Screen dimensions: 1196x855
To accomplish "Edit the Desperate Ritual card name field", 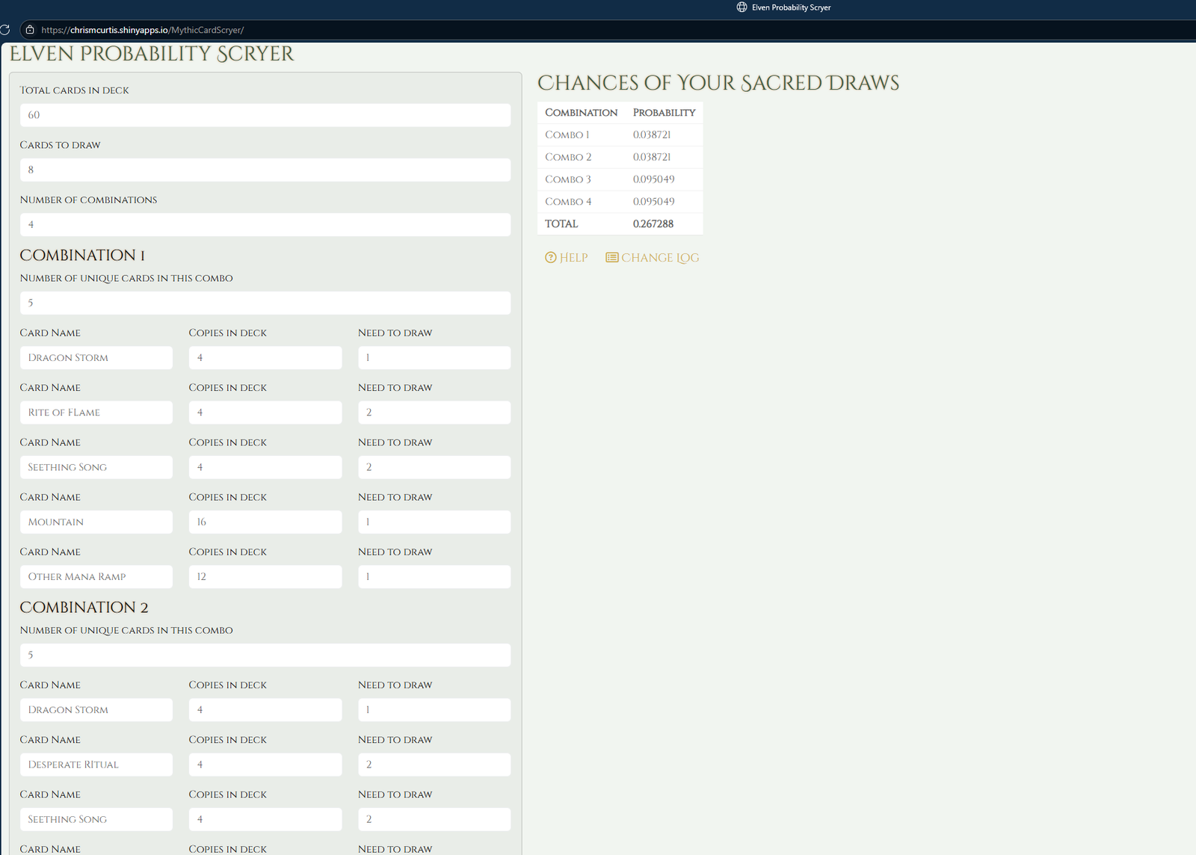I will click(96, 765).
